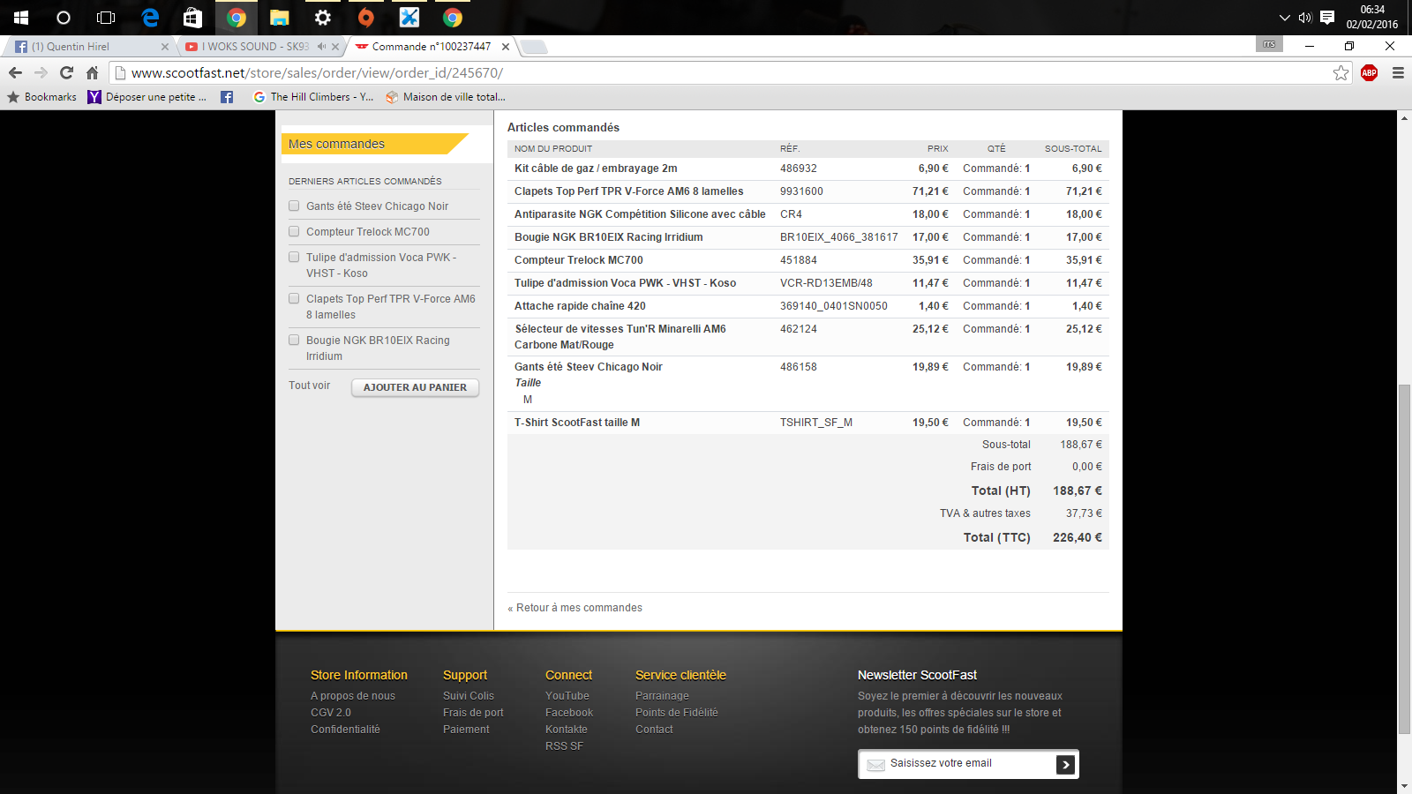This screenshot has width=1412, height=794.
Task: Switch to the WOKS SOUND tab
Action: [x=256, y=47]
